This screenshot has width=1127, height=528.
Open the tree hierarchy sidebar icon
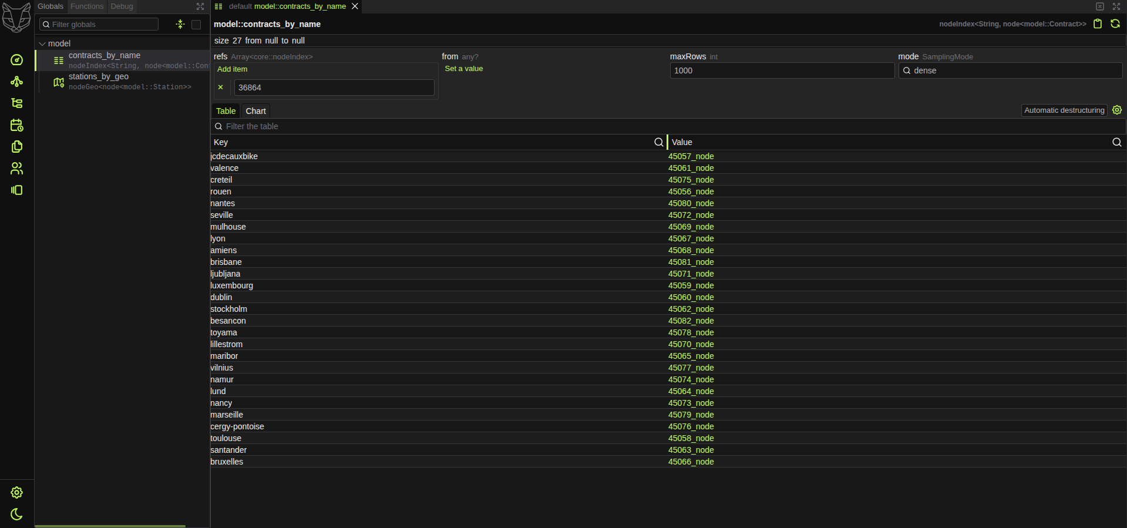click(17, 103)
